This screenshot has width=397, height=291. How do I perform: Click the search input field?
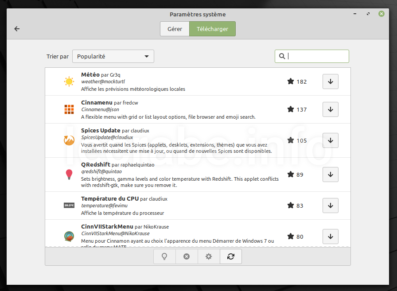312,56
